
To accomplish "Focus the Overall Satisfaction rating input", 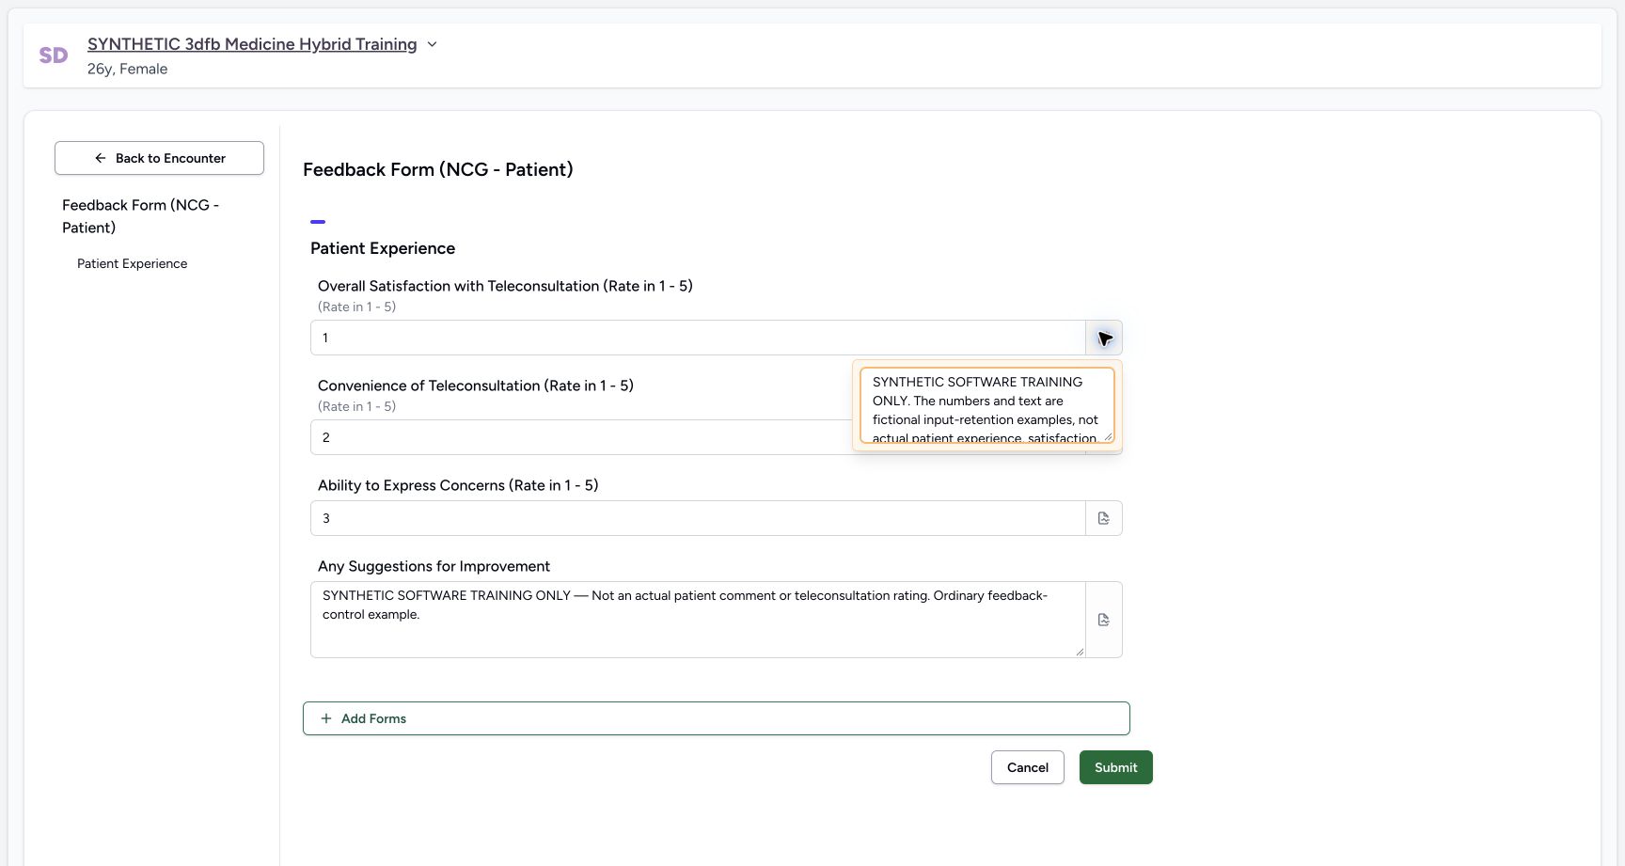I will [x=698, y=338].
